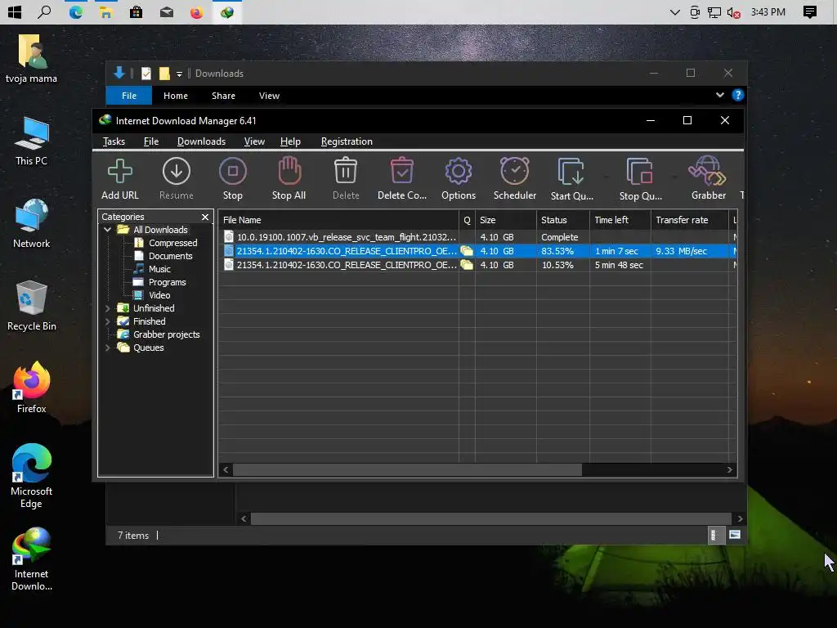Click the taskbar search icon
Viewport: 837px width, 628px height.
(x=44, y=11)
